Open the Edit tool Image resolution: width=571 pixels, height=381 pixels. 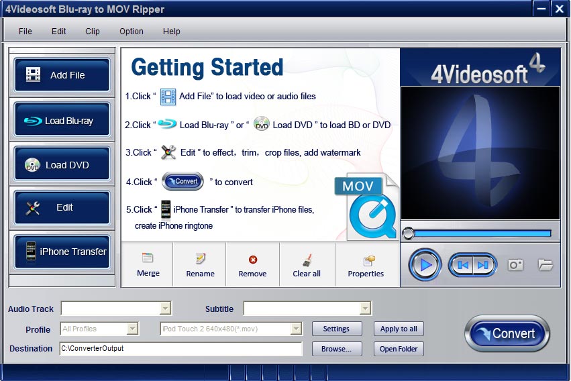(62, 208)
